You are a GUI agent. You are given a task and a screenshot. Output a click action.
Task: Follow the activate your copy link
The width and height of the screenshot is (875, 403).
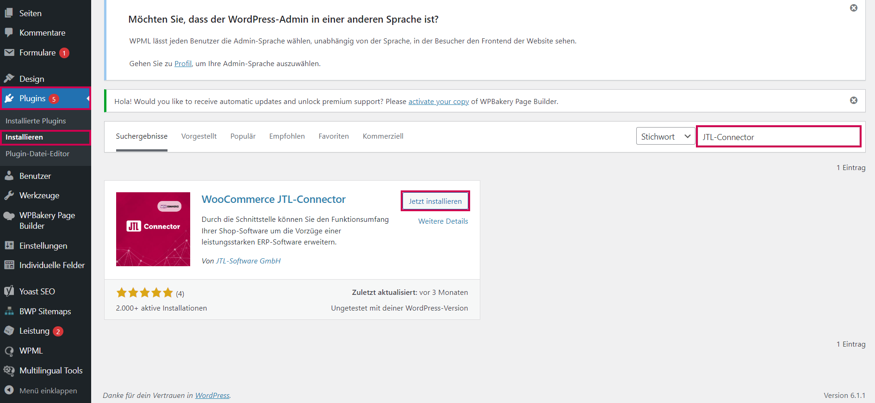(439, 101)
